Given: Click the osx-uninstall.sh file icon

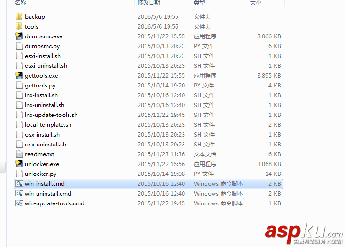Looking at the screenshot, I should tap(19, 145).
